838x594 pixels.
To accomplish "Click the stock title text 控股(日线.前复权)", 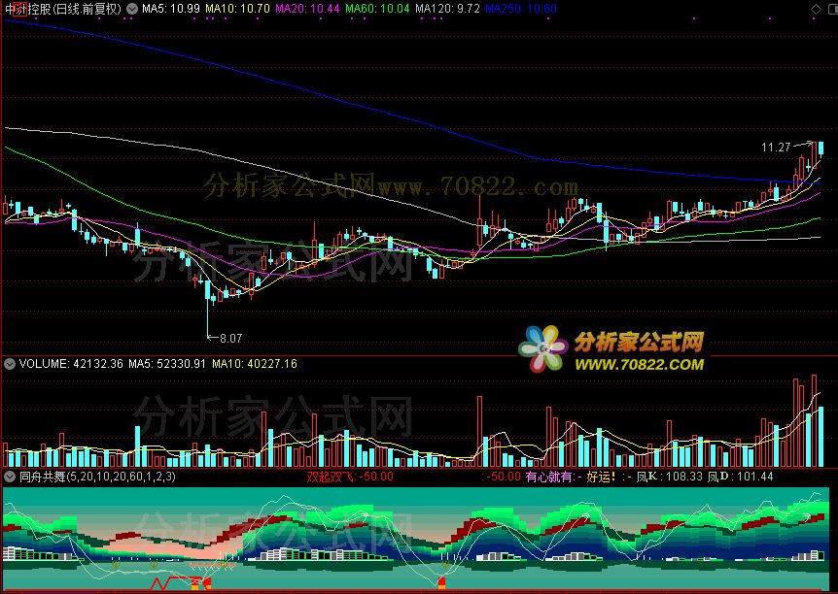I will coord(75,9).
